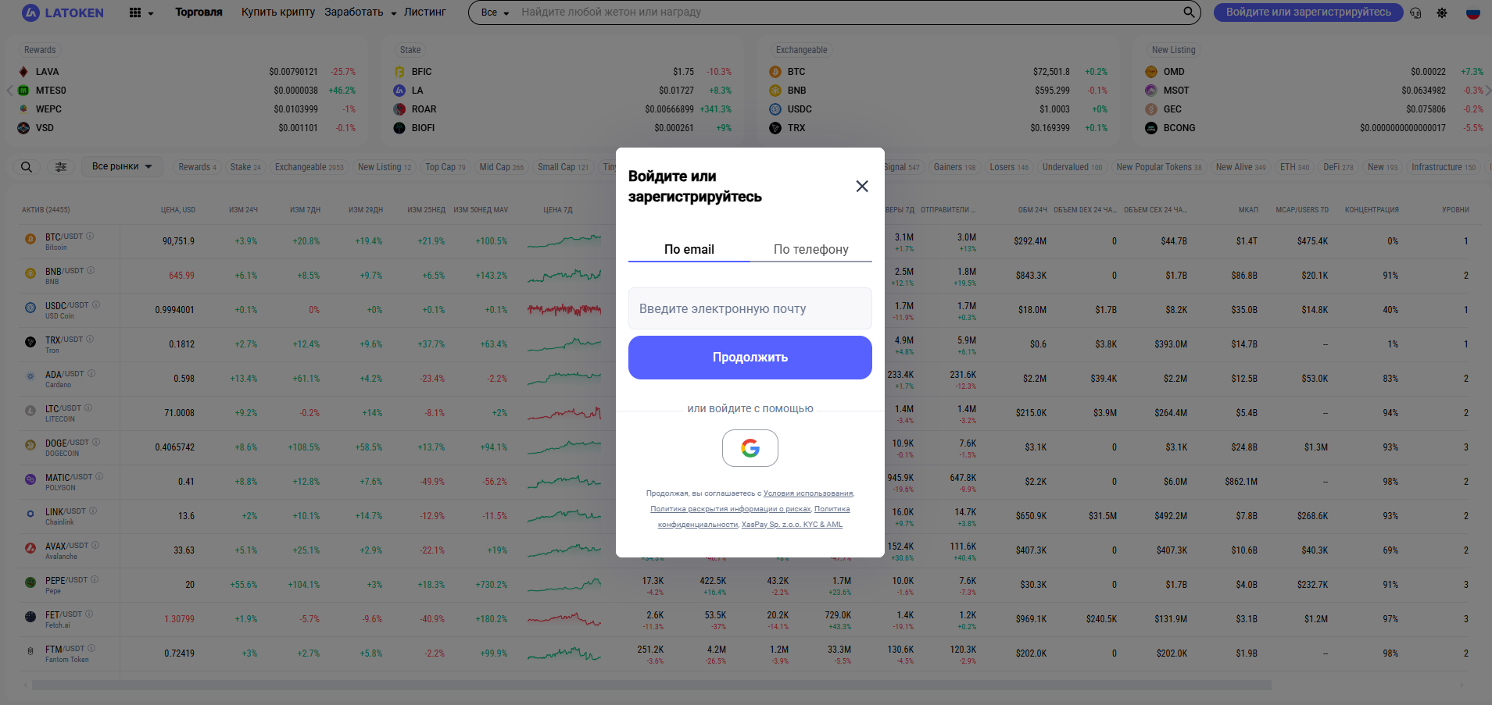
Task: Open the Торговля menu item
Action: click(199, 12)
